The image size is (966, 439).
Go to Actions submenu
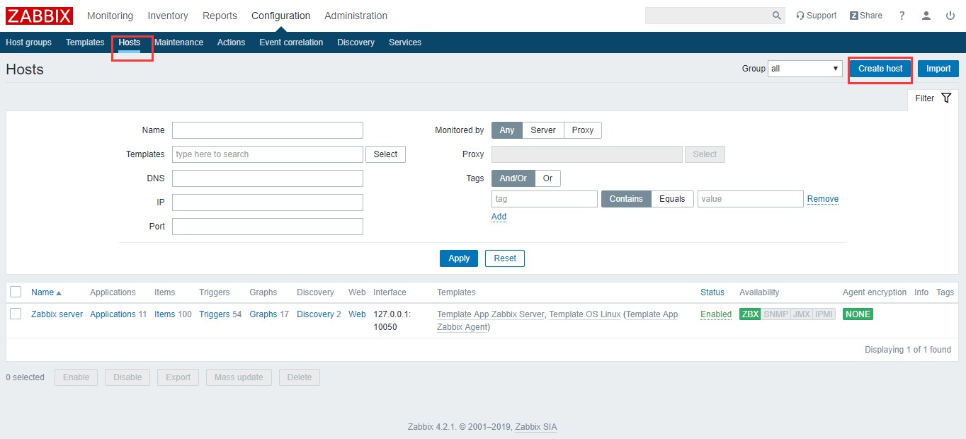pos(231,42)
